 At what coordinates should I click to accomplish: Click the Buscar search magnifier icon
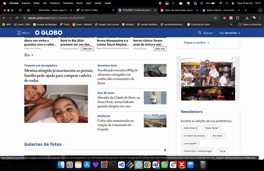200,33
